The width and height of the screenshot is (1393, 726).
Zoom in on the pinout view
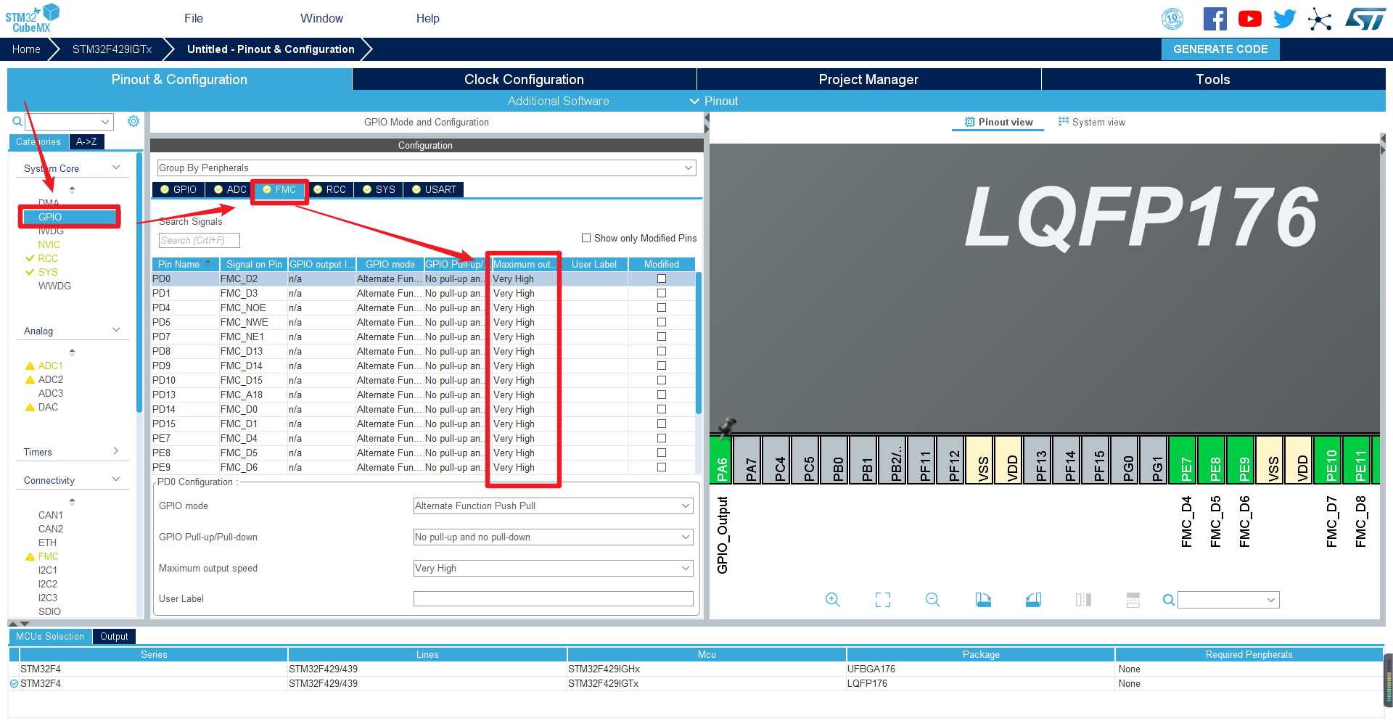coord(833,600)
